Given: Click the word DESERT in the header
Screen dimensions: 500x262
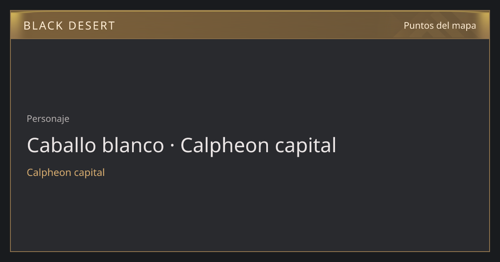Looking at the screenshot, I should 92,26.
